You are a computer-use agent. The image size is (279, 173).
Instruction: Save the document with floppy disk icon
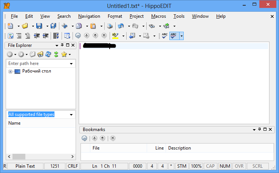click(39, 26)
